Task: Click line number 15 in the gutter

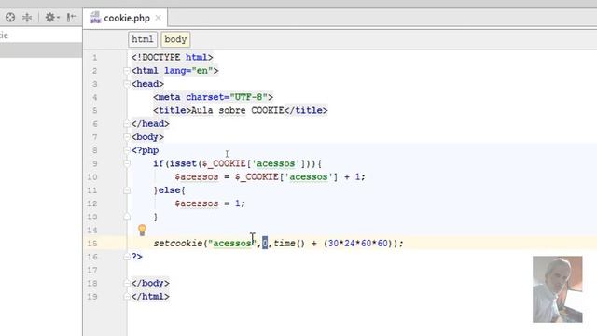Action: click(92, 244)
